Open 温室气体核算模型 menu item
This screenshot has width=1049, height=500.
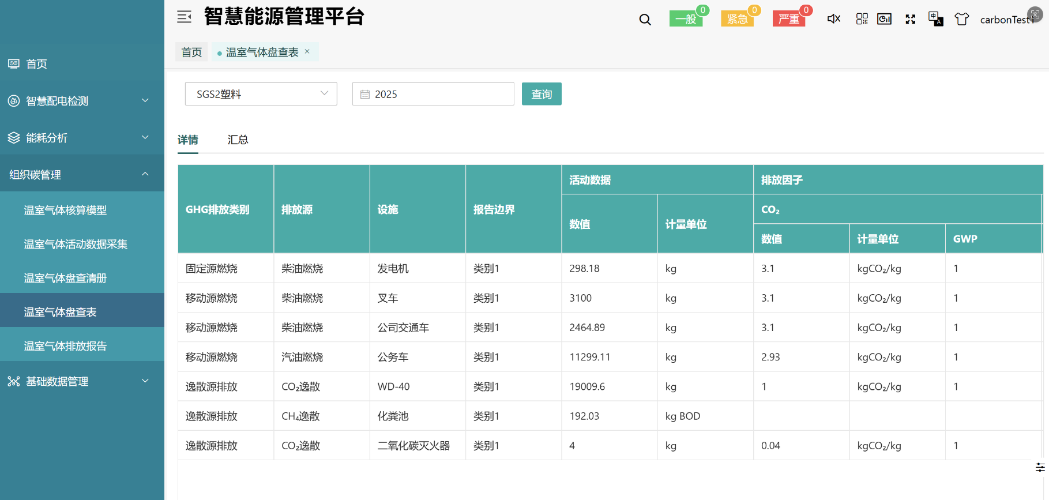[x=82, y=210]
